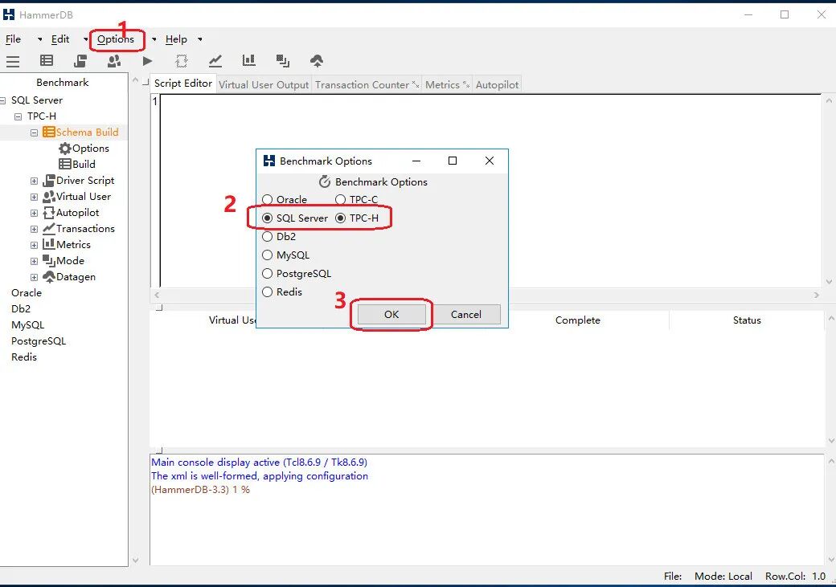The image size is (836, 587).
Task: Click Cancel in Benchmark Options dialog
Action: click(466, 314)
